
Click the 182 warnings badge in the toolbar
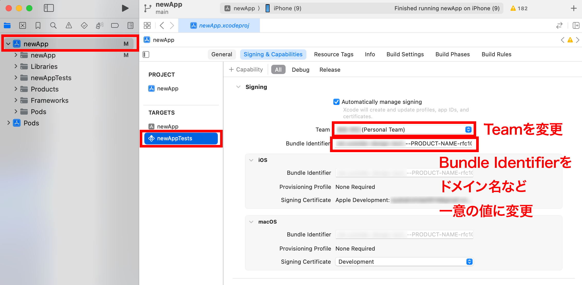(x=519, y=8)
